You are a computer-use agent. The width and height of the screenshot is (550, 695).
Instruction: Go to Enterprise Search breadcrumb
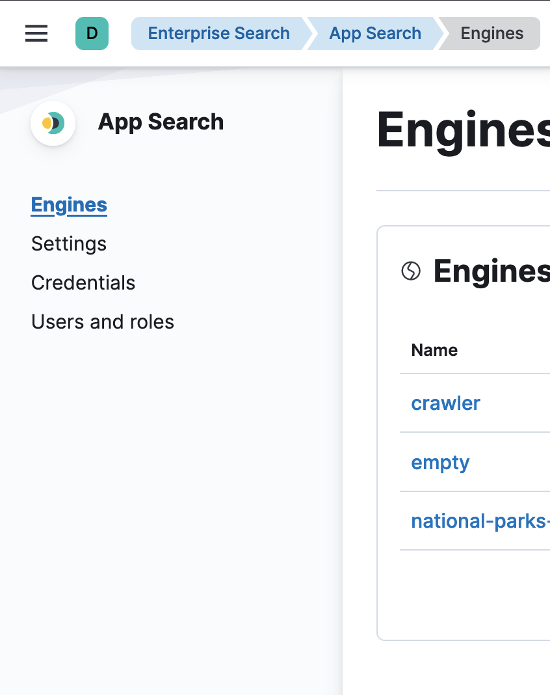point(218,33)
